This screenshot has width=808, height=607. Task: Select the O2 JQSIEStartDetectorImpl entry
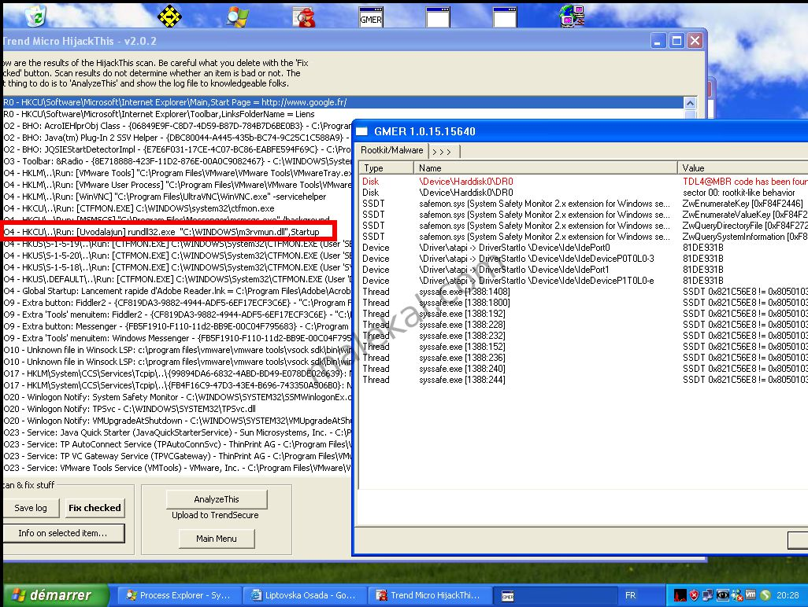click(177, 149)
